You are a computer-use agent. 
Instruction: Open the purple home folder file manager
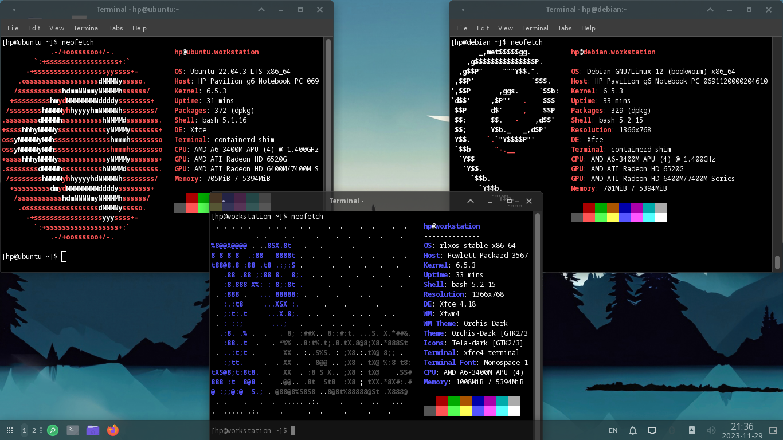[93, 430]
